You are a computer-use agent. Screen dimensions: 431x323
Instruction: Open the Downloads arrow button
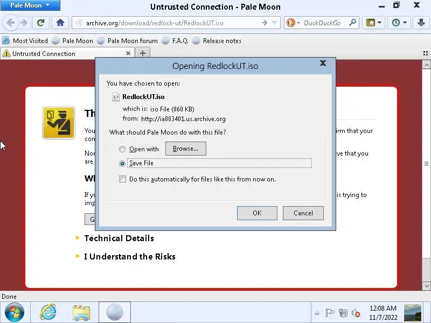[x=421, y=23]
